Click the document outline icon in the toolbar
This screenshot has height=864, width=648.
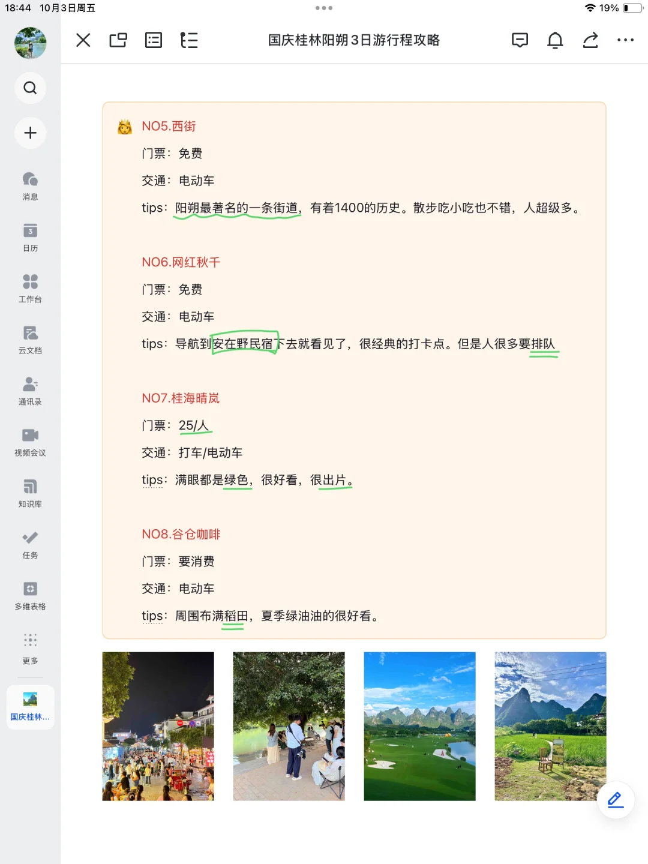point(189,40)
